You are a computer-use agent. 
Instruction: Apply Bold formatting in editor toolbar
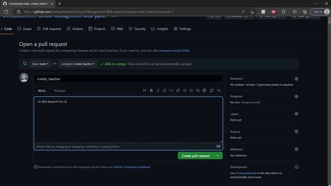(x=151, y=90)
